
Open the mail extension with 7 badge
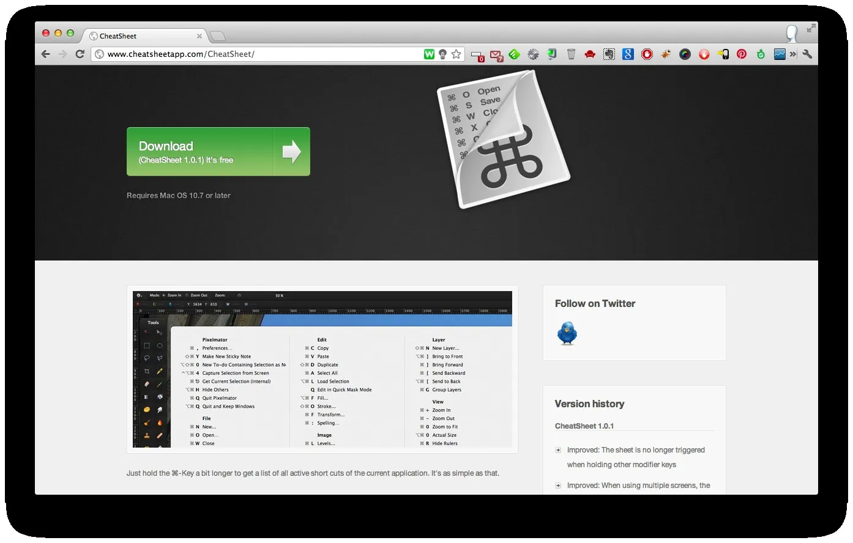tap(496, 56)
